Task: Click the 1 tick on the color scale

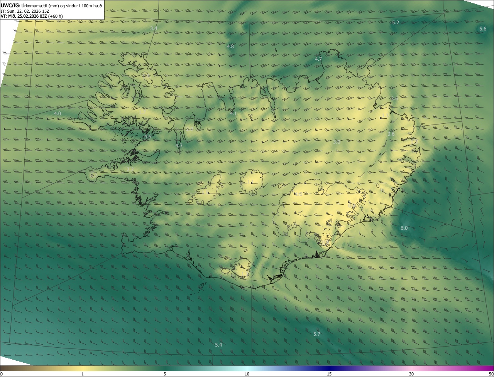Action: (x=83, y=374)
